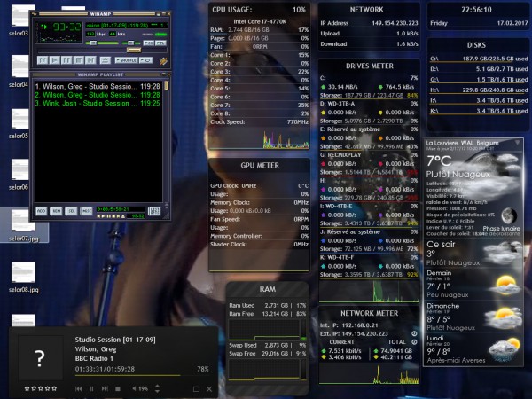Open the weather gadget dropdown arrow
This screenshot has height=399, width=532.
coord(518,143)
